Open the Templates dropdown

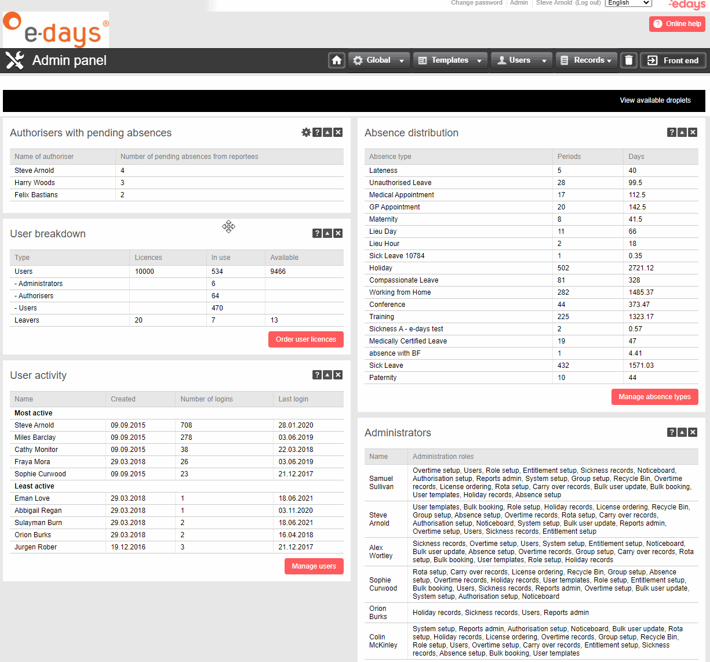point(450,60)
